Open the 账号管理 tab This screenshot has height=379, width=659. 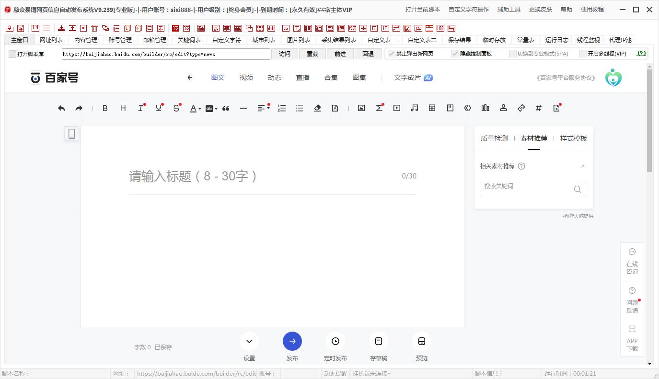120,40
